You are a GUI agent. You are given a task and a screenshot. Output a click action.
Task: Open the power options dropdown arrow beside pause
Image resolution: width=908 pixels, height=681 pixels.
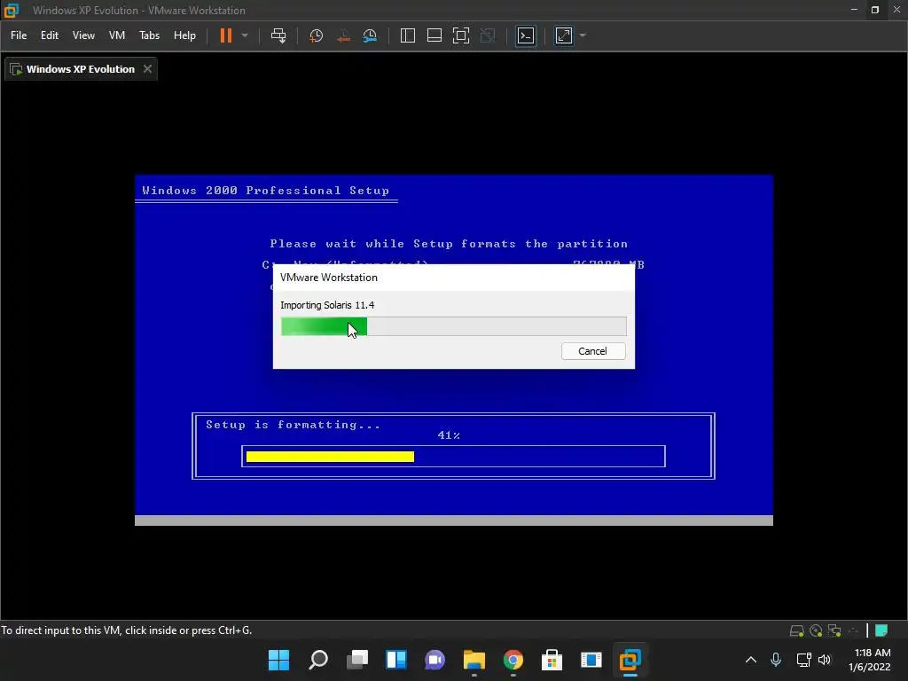click(245, 35)
